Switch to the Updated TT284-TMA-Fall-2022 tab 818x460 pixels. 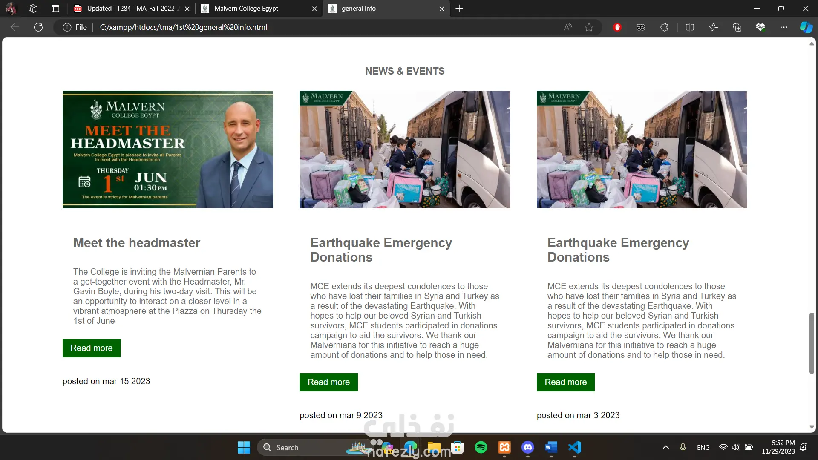click(x=133, y=9)
